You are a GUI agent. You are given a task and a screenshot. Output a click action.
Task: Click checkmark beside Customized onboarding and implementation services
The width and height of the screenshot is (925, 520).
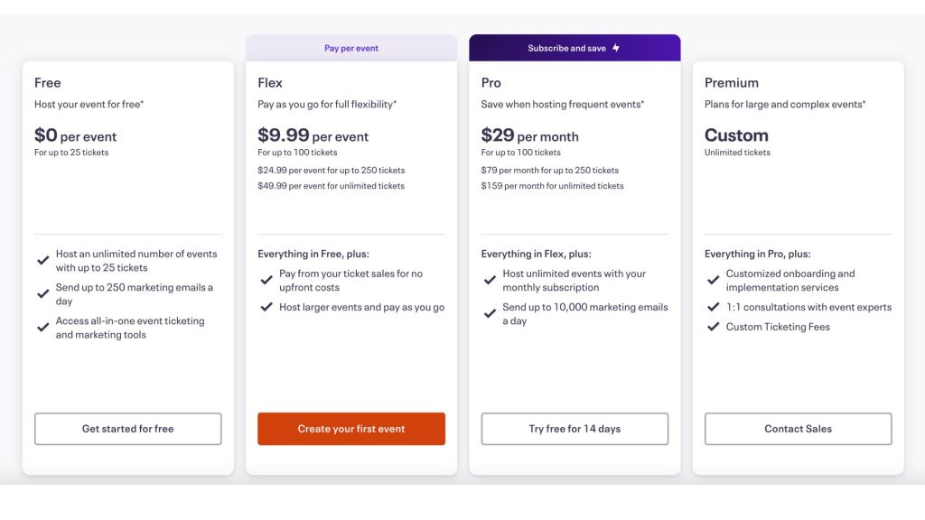tap(714, 280)
